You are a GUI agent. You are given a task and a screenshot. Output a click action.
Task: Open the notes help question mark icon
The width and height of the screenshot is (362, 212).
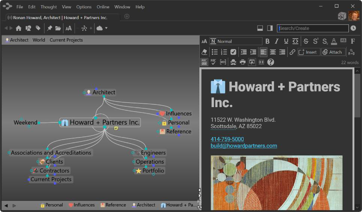[271, 62]
